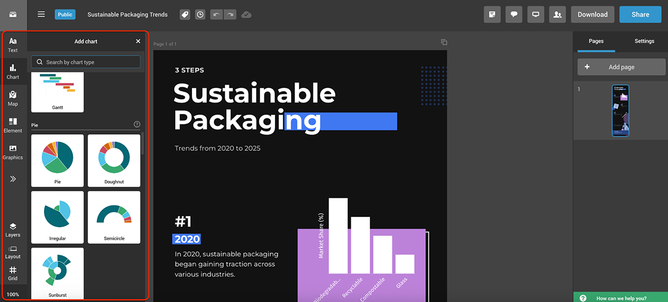Select the Chart tool in sidebar
This screenshot has height=302, width=668.
[13, 72]
